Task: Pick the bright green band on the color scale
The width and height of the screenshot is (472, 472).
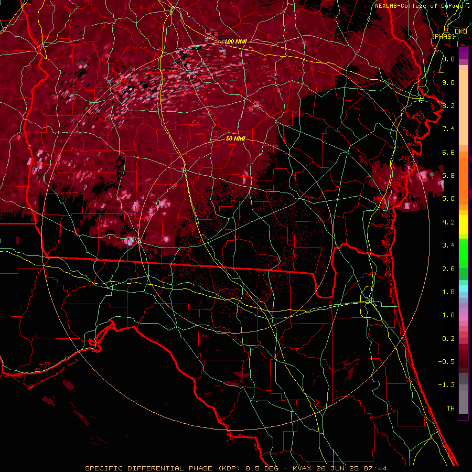Action: 463,253
